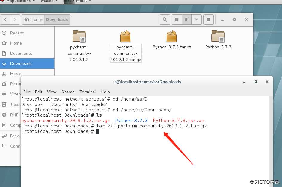This screenshot has height=187, width=282.
Task: Click Connect to Server icon in sidebar
Action: pyautogui.click(x=4, y=146)
